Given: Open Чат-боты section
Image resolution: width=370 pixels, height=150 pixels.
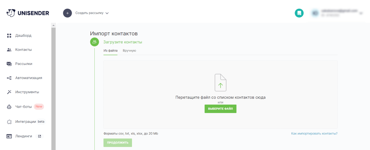Looking at the screenshot, I should pos(23,107).
